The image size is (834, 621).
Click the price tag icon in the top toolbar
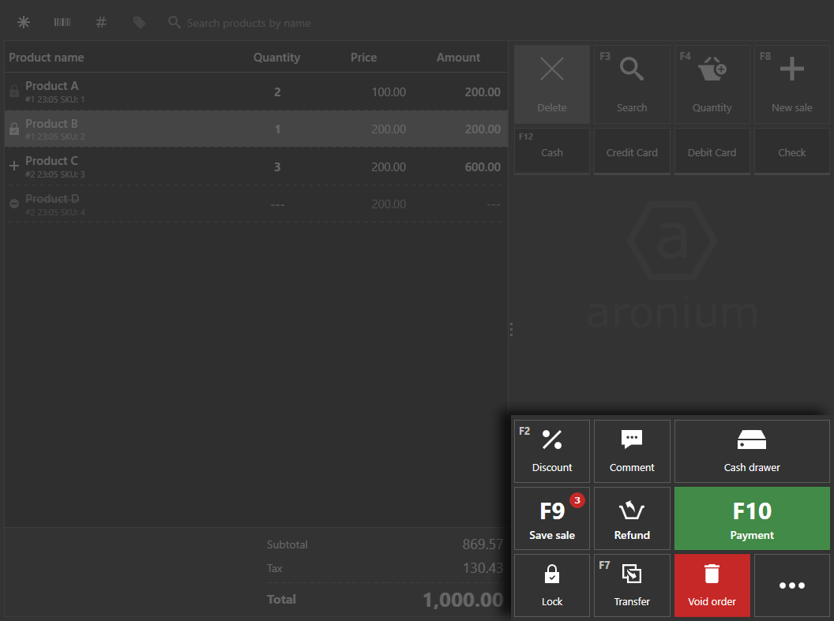tap(139, 22)
